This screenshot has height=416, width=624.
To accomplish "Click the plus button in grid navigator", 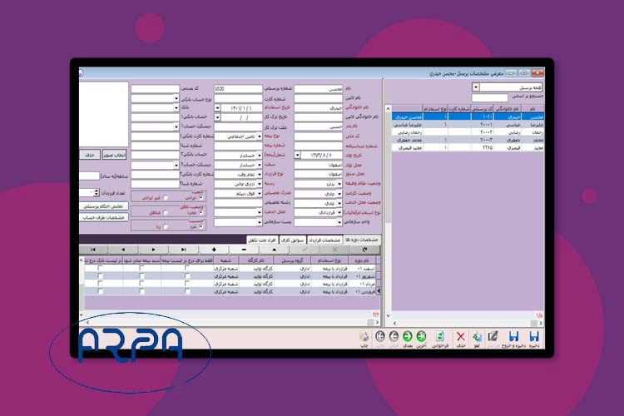I will click(x=214, y=249).
